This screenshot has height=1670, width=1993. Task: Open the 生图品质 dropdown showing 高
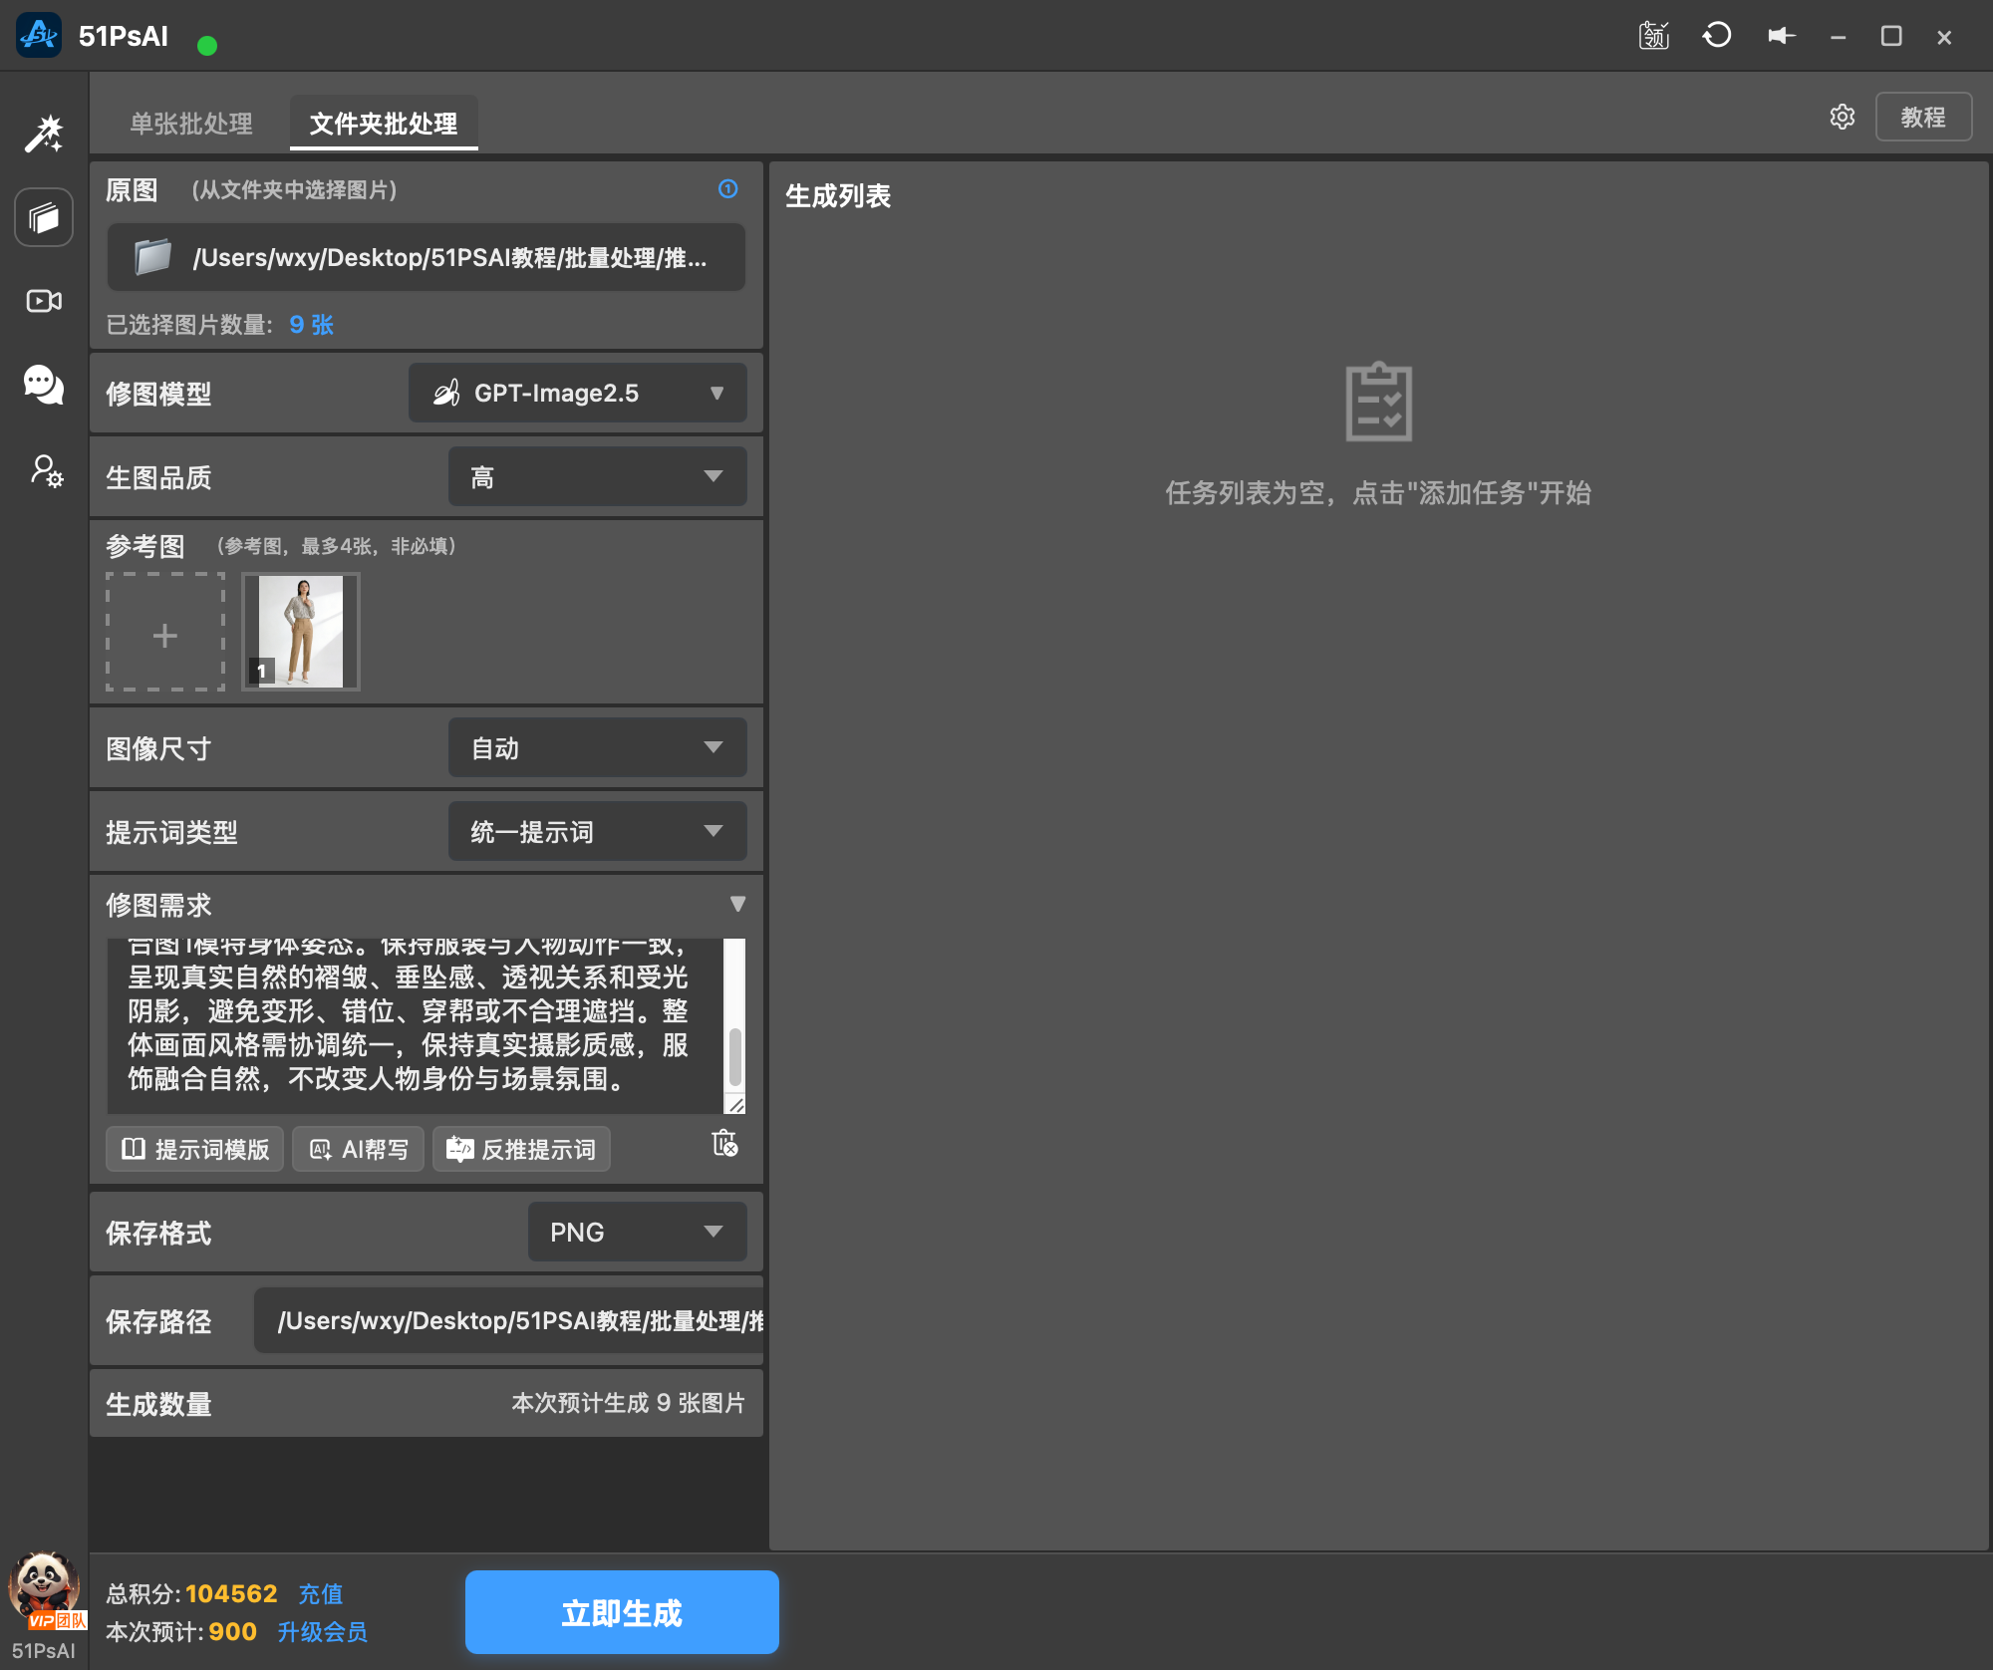(x=597, y=476)
